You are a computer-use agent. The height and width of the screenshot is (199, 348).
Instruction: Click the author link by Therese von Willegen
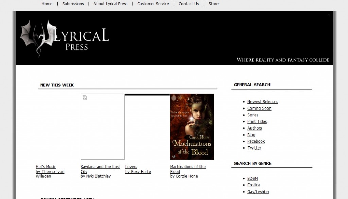[50, 174]
